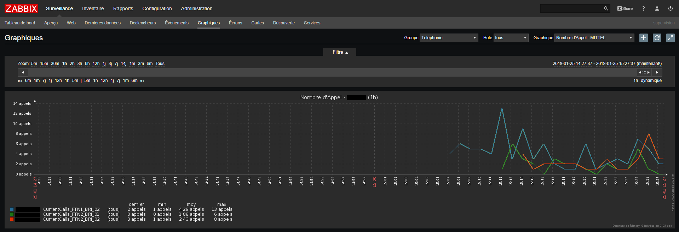This screenshot has width=679, height=232.
Task: Click the power logout icon
Action: (670, 8)
